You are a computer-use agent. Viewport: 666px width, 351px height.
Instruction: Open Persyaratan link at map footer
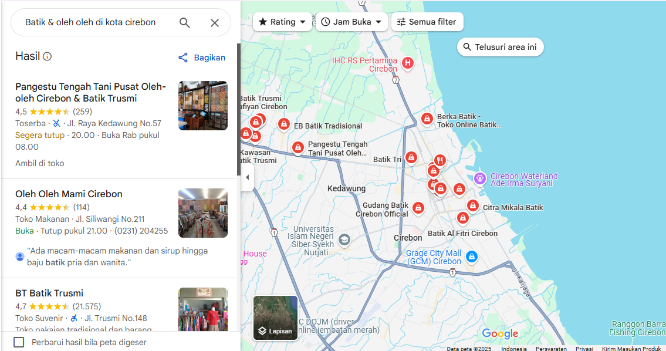[551, 349]
